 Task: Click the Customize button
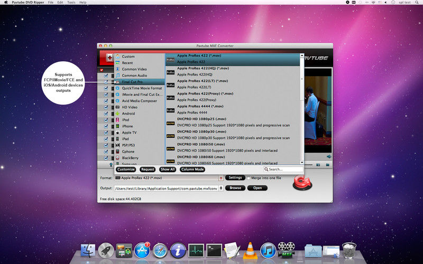(x=126, y=169)
